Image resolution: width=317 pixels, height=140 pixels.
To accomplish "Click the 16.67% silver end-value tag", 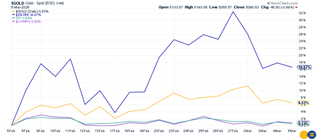I will pyautogui.click(x=304, y=67).
